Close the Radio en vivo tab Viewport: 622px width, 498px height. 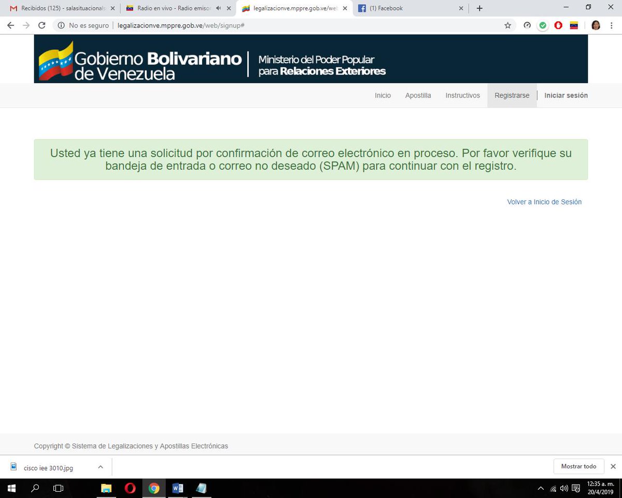[x=229, y=8]
